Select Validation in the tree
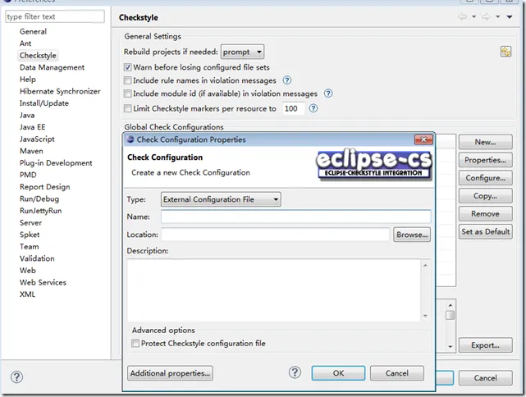526x397 pixels. [x=37, y=258]
